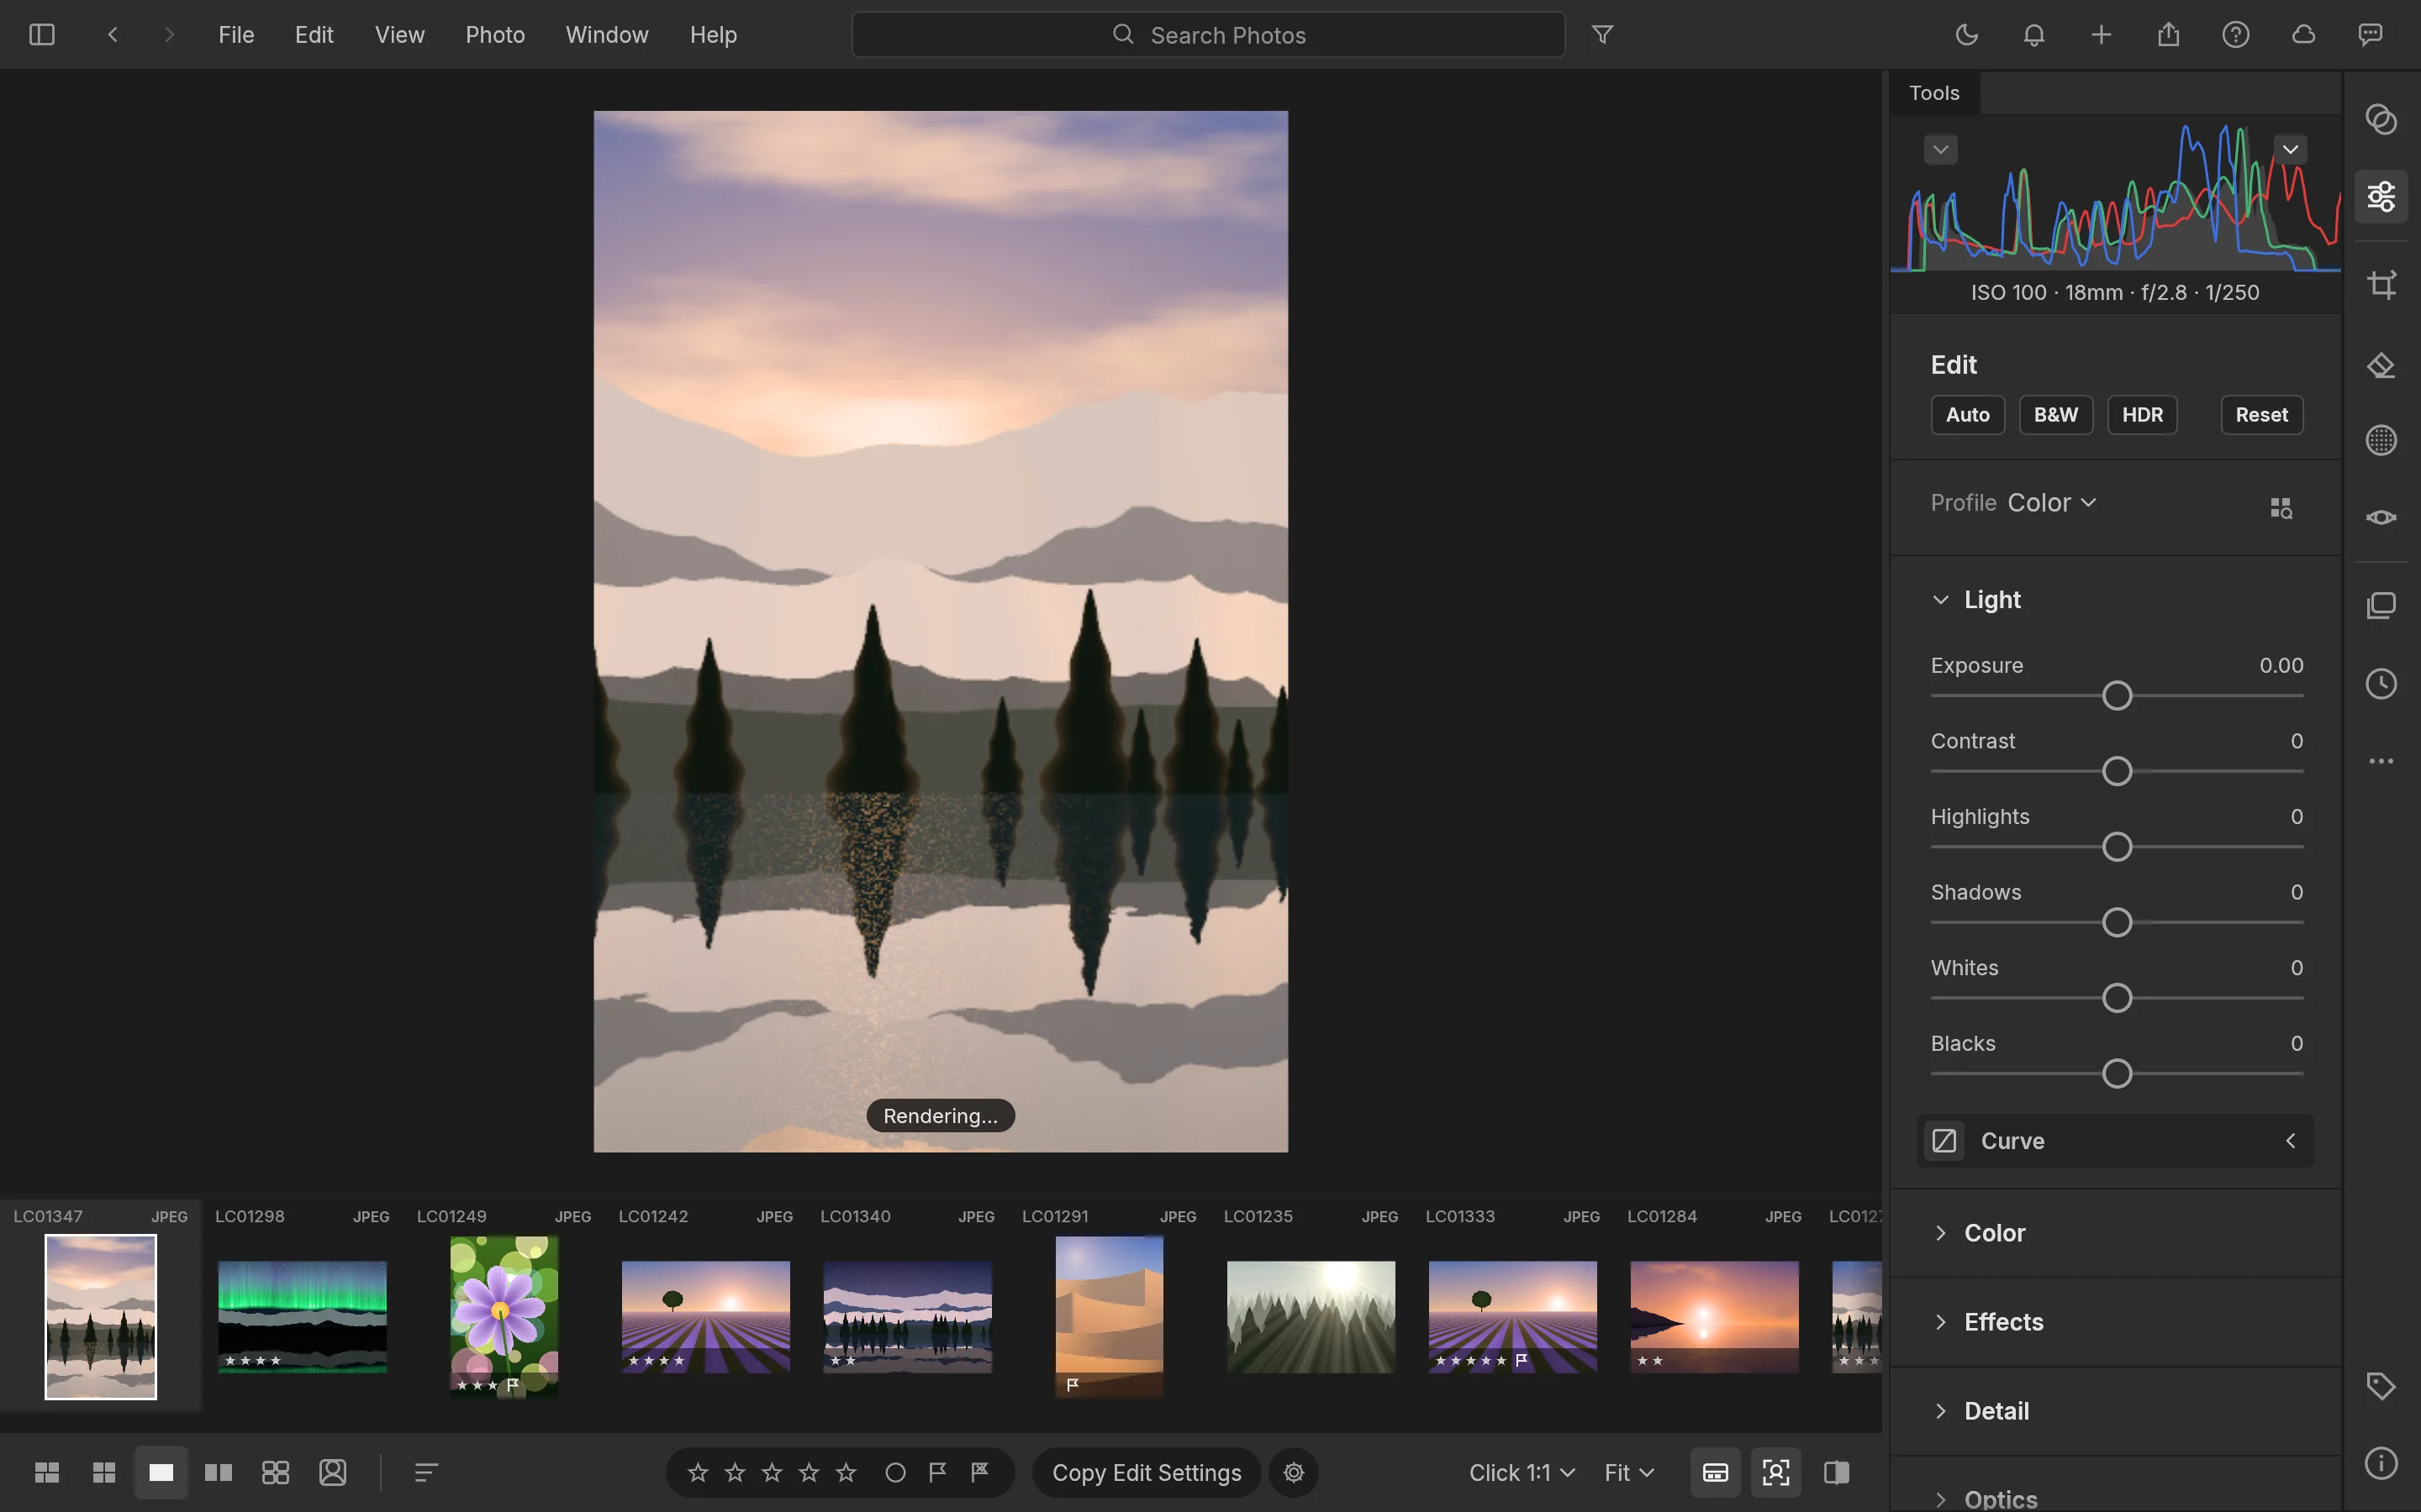Screen dimensions: 2421x1512
Task: Click the Share icon
Action: point(2168,35)
